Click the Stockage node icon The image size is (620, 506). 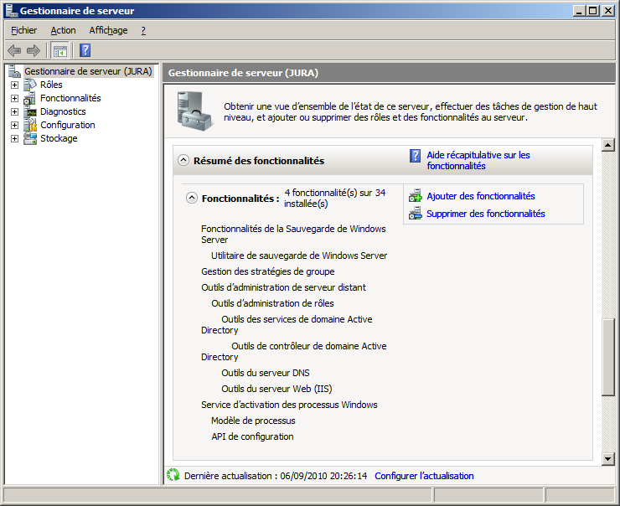(x=30, y=138)
